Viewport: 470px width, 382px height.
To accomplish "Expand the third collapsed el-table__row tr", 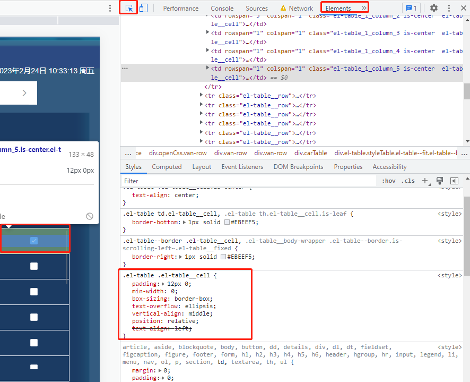I will pos(201,114).
